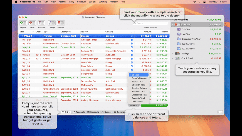Toggle cleared checkbox for 10/13/24 Transfer row
Image resolution: width=242 pixels, height=136 pixels.
[x=132, y=36]
